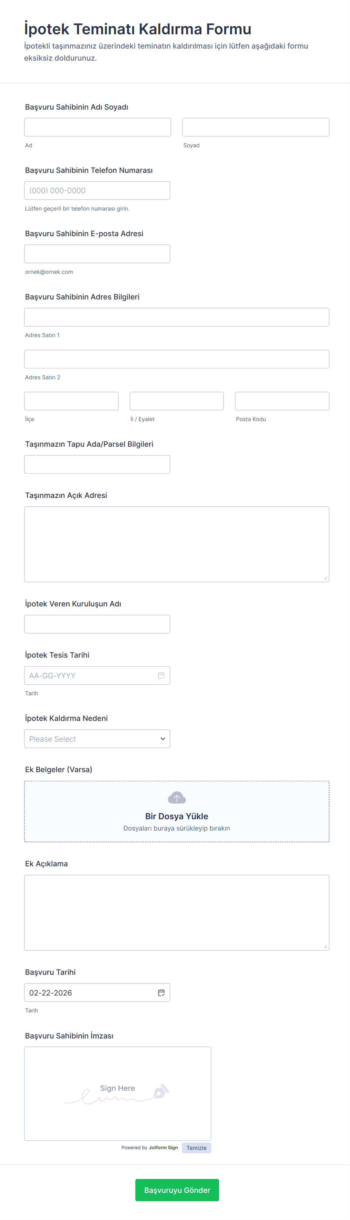This screenshot has height=1220, width=350.
Task: Open calendar icon for Başvuru Tarihi
Action: 161,992
